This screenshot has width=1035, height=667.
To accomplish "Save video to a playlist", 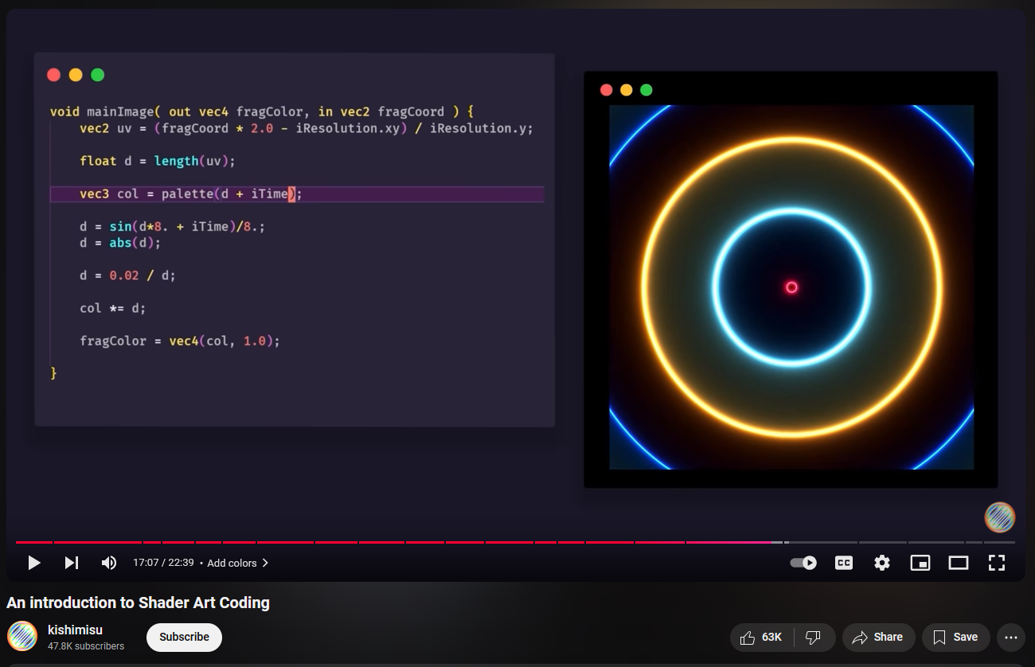I will [x=955, y=638].
